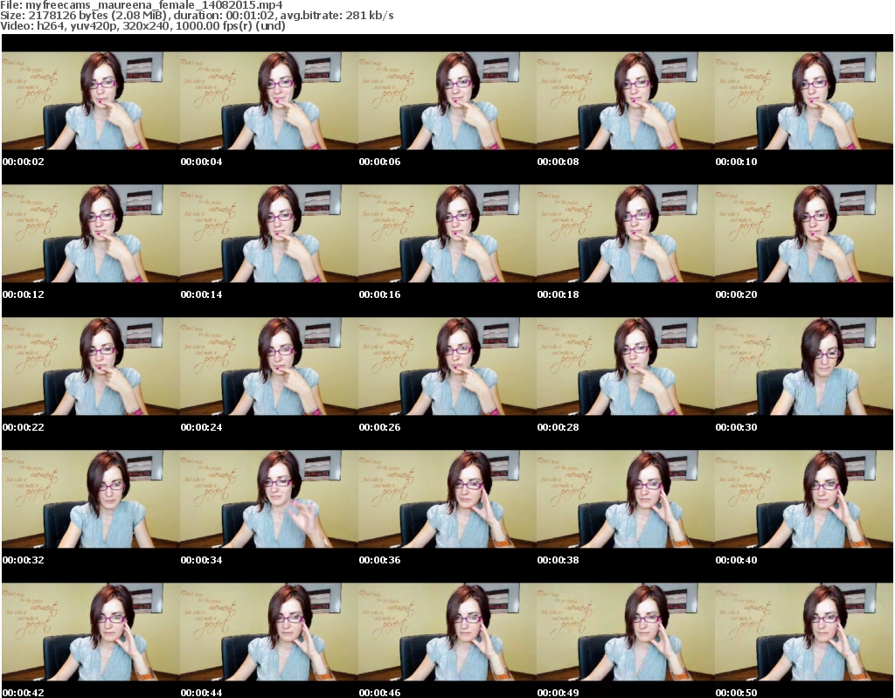Click the timestamp label "00:00:46"
Image resolution: width=895 pixels, height=698 pixels.
(379, 693)
